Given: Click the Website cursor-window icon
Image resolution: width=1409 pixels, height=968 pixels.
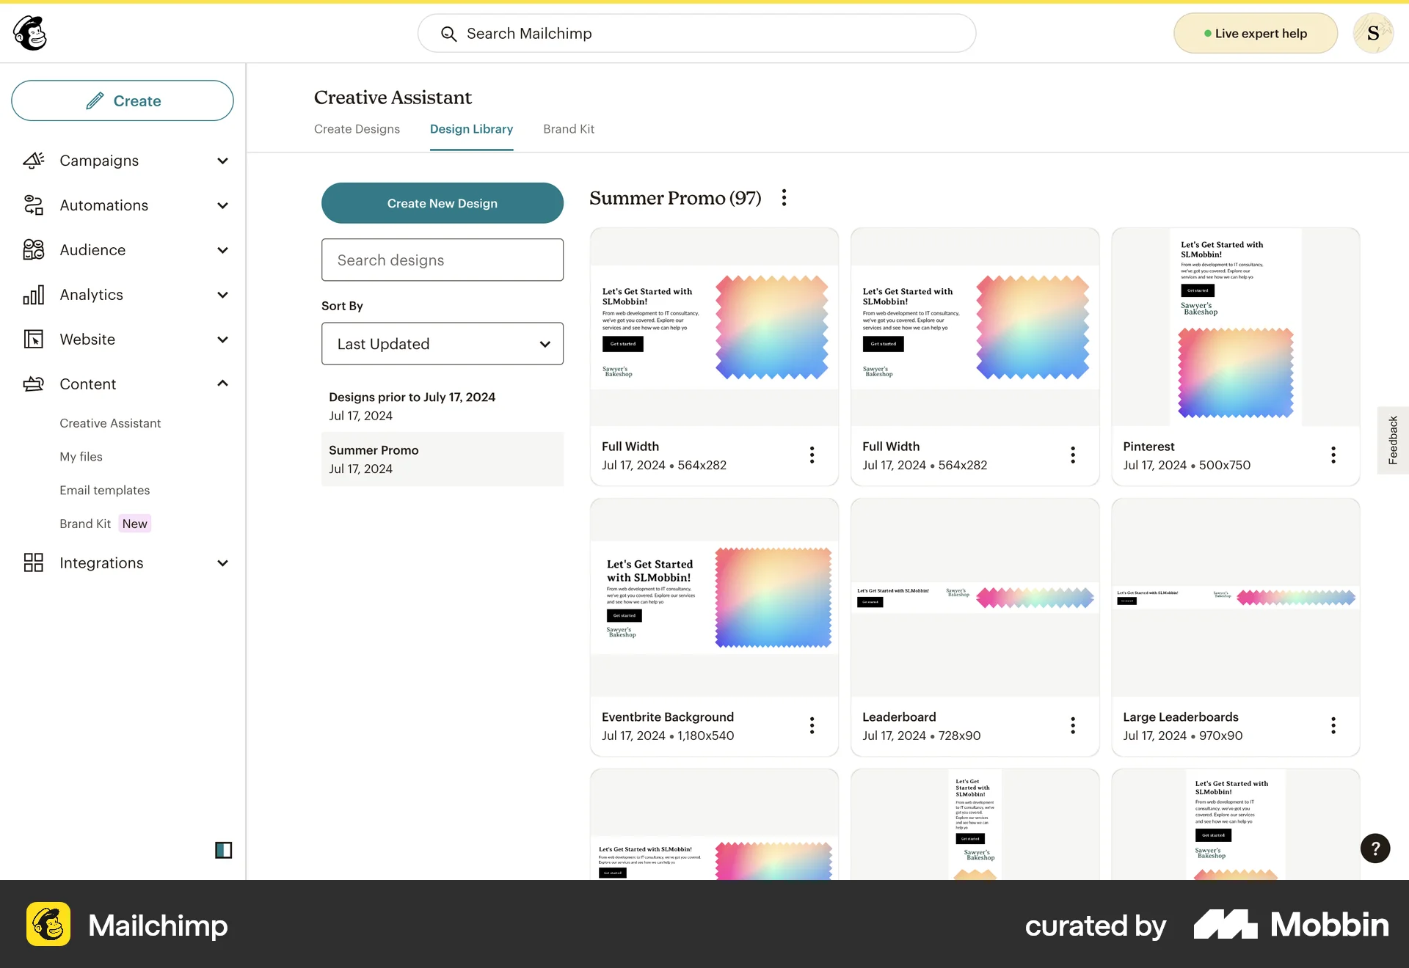Looking at the screenshot, I should [x=34, y=340].
